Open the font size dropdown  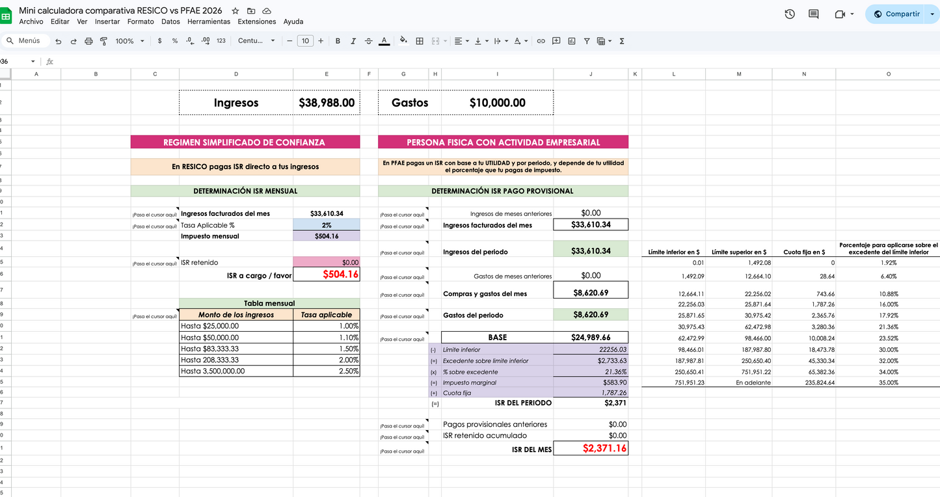click(x=306, y=40)
